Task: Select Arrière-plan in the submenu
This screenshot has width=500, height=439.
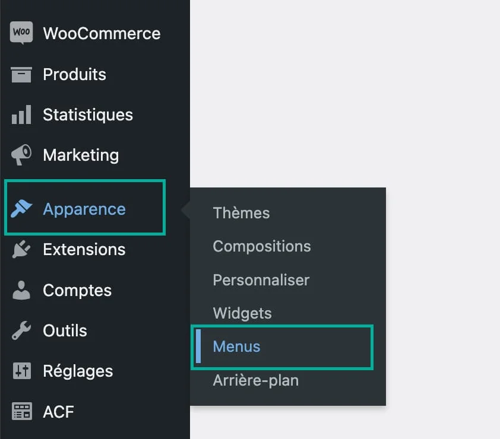Action: coord(255,380)
